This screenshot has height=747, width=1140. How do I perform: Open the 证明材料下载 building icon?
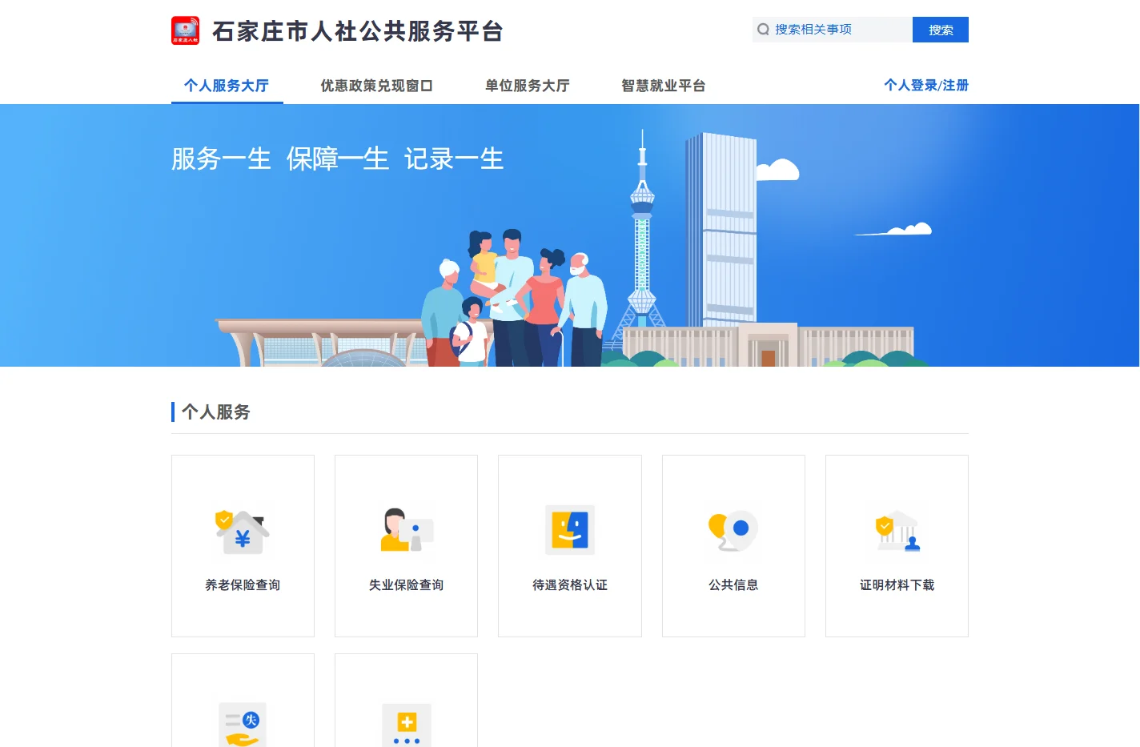[897, 532]
